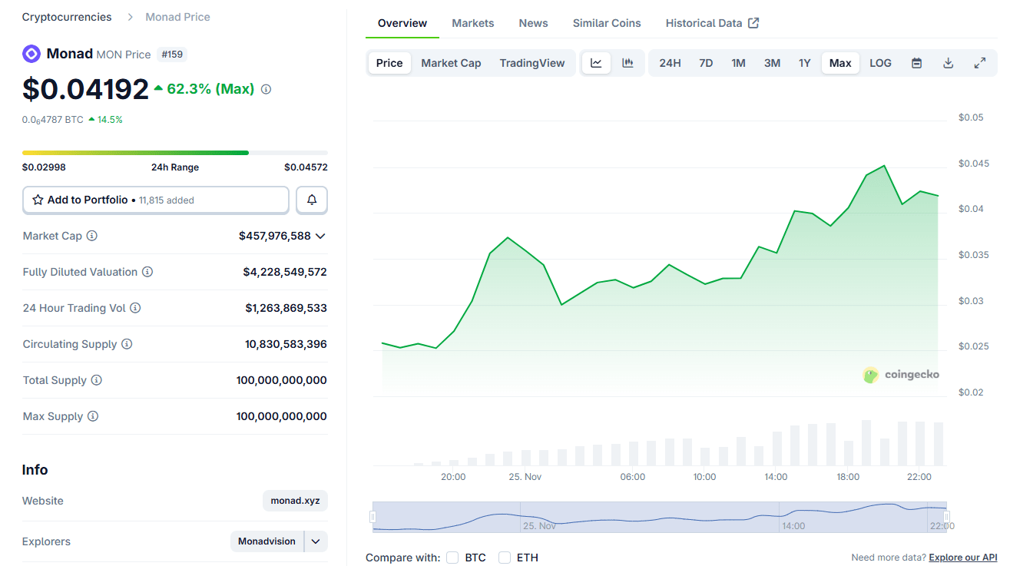The height and width of the screenshot is (566, 1033).
Task: Enable ETH price comparison
Action: [x=505, y=557]
